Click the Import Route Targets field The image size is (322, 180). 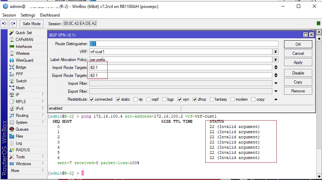(x=181, y=67)
